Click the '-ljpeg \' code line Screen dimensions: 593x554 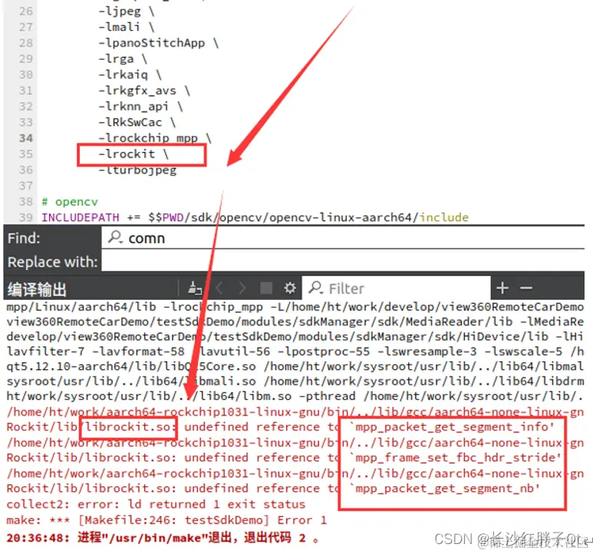(x=127, y=12)
